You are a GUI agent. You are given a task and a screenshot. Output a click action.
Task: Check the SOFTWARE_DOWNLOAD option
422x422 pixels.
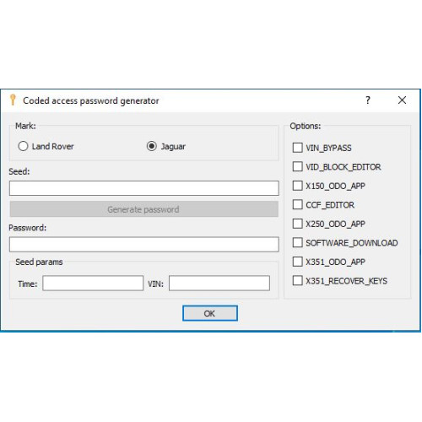coord(297,242)
